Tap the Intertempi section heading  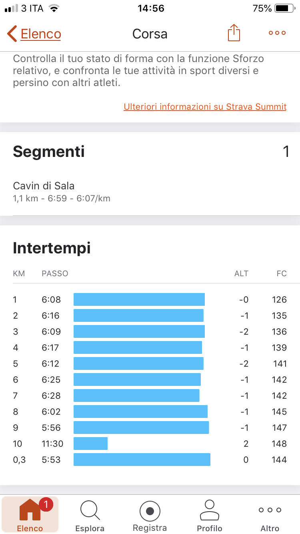click(x=52, y=248)
